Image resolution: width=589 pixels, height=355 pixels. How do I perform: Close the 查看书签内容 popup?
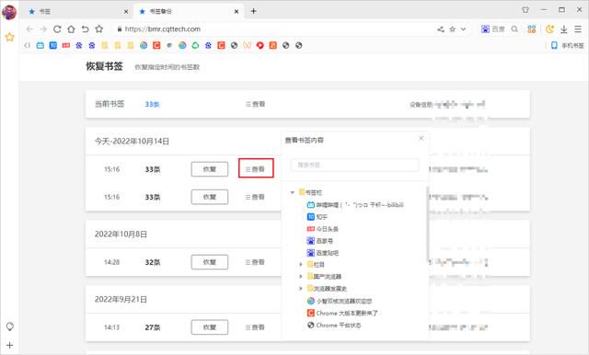(x=422, y=138)
